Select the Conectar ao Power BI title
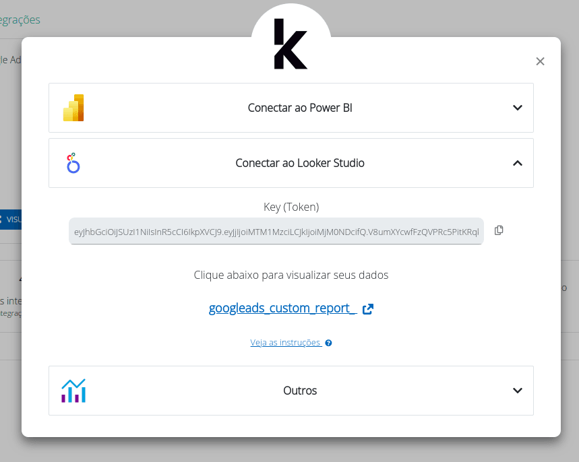This screenshot has height=462, width=579. (x=300, y=108)
